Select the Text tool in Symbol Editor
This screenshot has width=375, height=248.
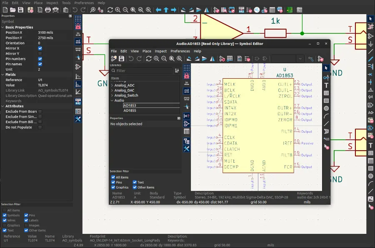point(326,85)
